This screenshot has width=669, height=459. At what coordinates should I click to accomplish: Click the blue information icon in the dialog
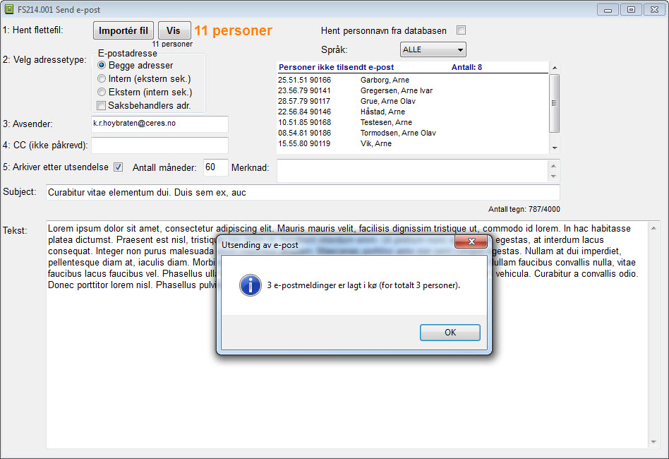pyautogui.click(x=251, y=285)
